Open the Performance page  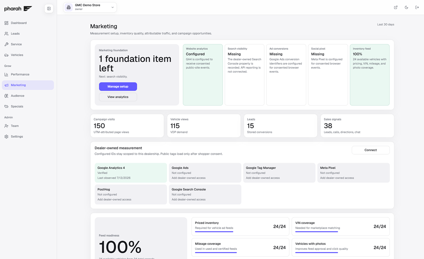coord(28,74)
